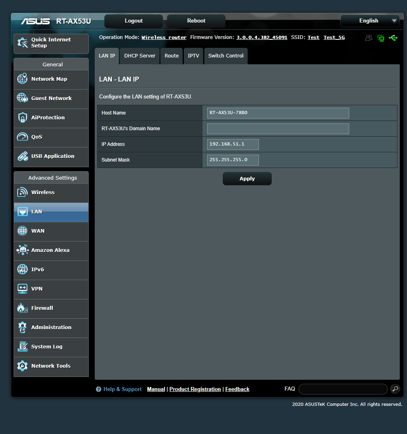The width and height of the screenshot is (407, 434).
Task: Click the Test_5G SSID link
Action: click(x=334, y=37)
